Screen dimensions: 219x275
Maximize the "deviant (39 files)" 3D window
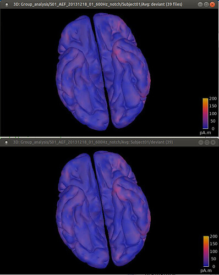point(206,4)
